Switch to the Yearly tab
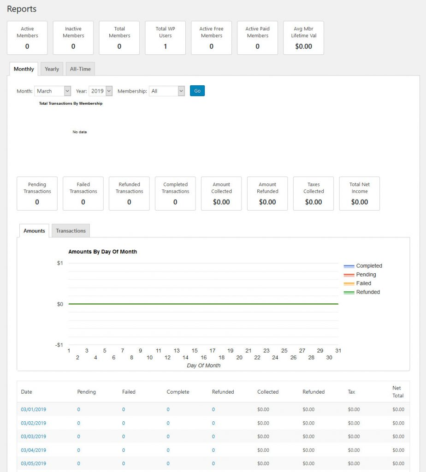Screen dimensions: 426x472 (x=52, y=69)
